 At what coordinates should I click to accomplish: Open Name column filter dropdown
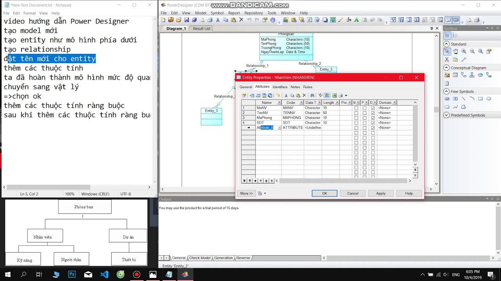click(x=279, y=103)
